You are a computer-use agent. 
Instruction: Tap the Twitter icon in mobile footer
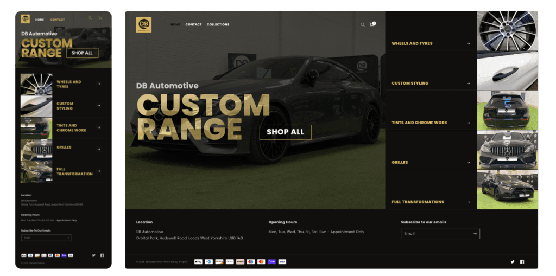pyautogui.click(x=93, y=255)
